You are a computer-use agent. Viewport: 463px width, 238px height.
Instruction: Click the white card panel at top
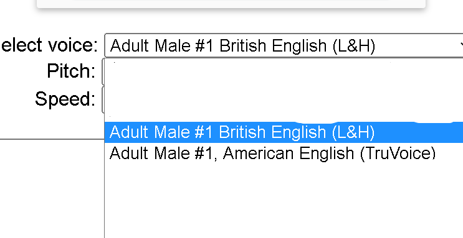pyautogui.click(x=231, y=4)
